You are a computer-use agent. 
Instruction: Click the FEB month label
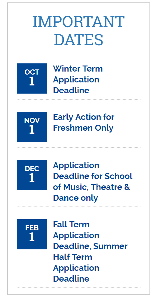(x=32, y=228)
